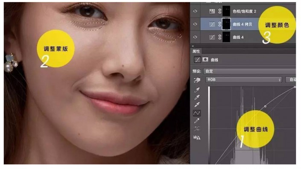Screen dimensions: 301x169
Task: Open the 属性 panel tab
Action: [x=196, y=51]
